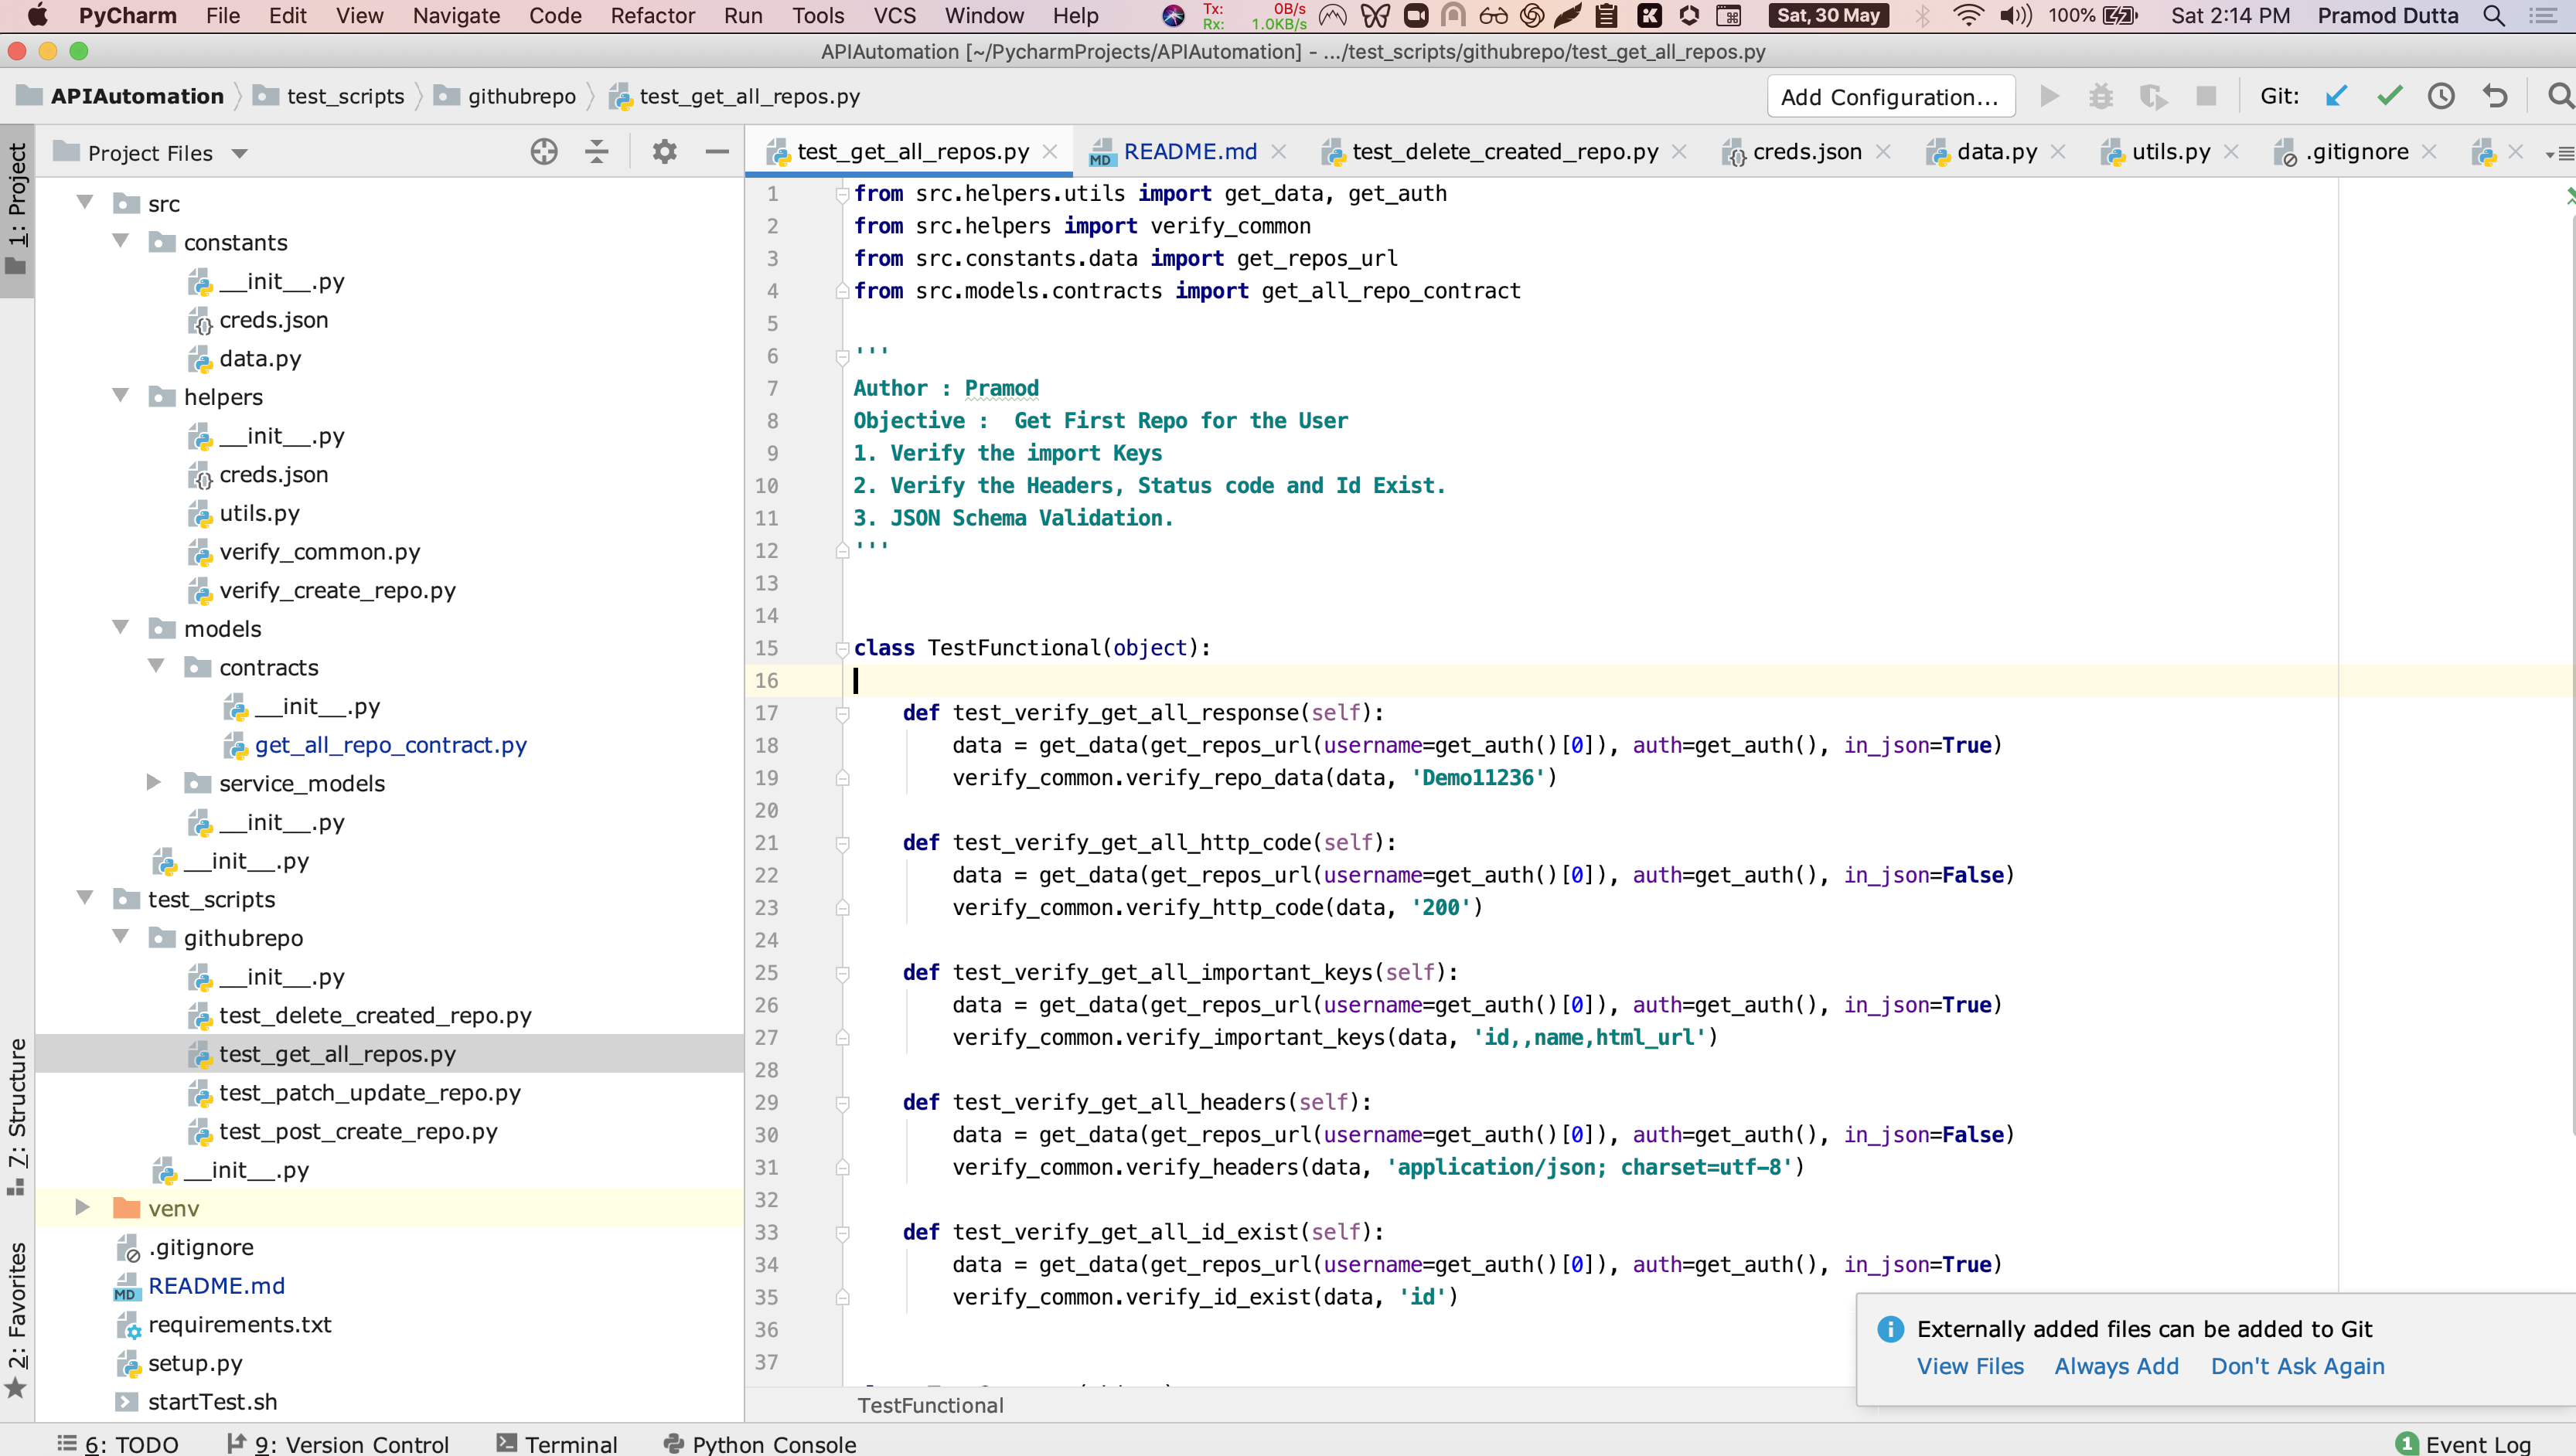Open Project panel settings gear

664,152
